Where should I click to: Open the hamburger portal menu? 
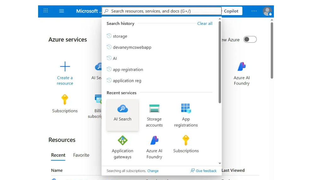[62, 11]
